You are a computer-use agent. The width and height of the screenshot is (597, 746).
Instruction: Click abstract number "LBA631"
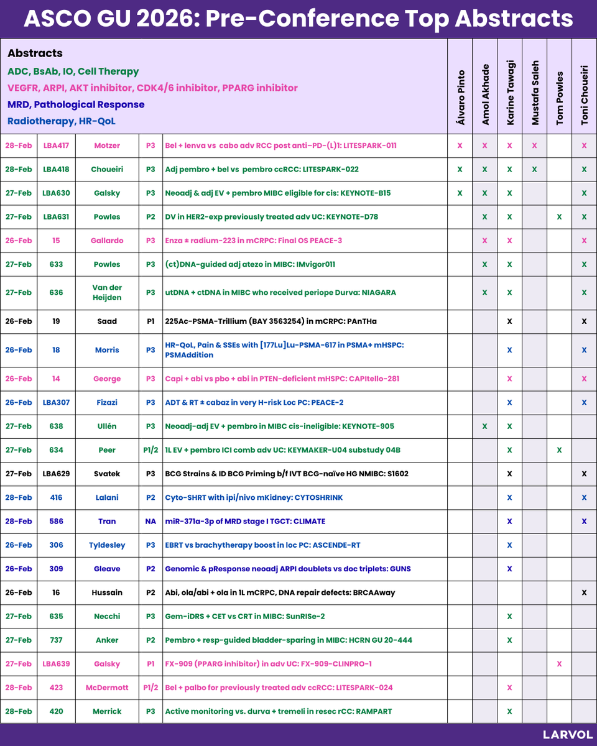pyautogui.click(x=56, y=216)
